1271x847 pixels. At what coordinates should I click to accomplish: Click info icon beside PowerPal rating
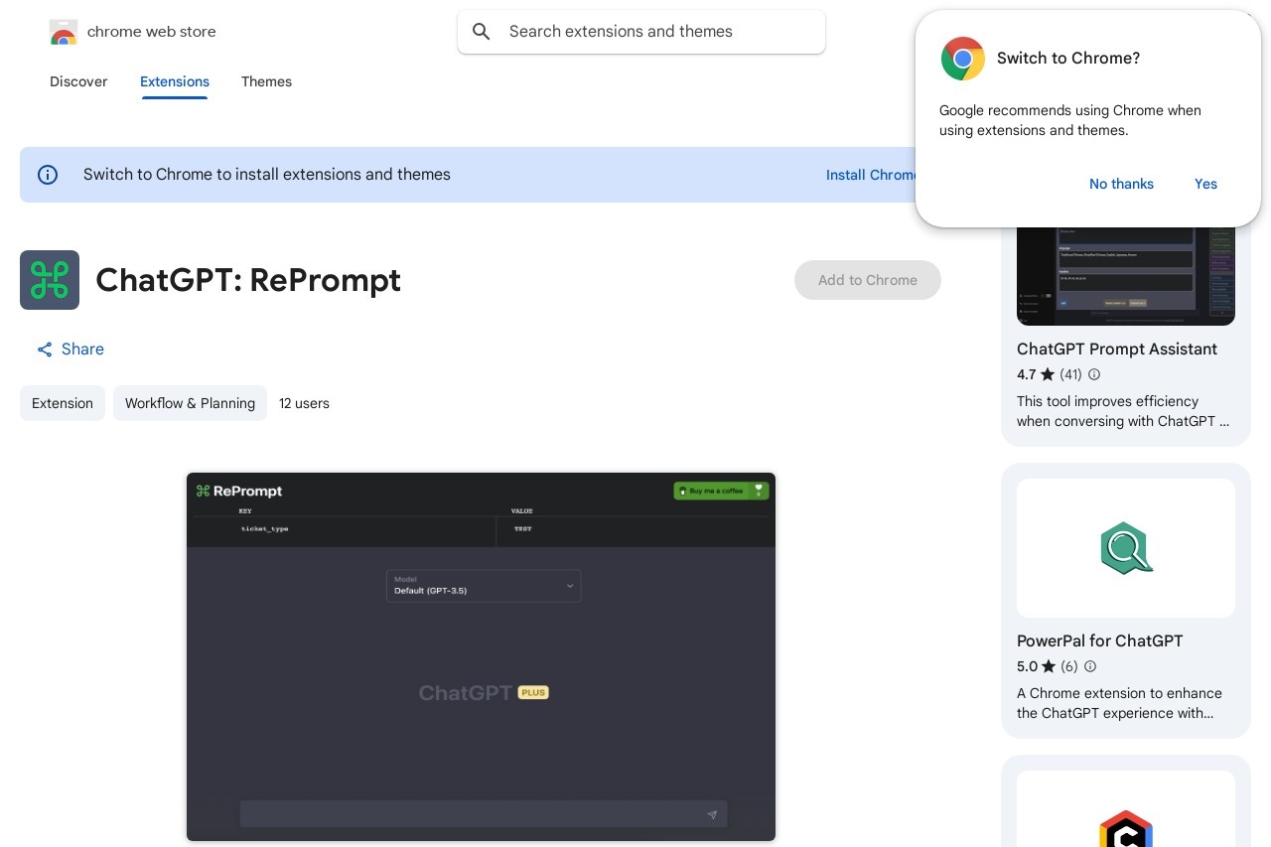point(1090,667)
